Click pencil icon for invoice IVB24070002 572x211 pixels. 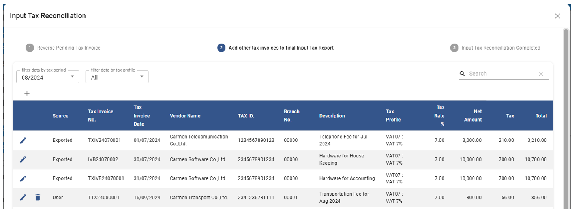point(23,159)
